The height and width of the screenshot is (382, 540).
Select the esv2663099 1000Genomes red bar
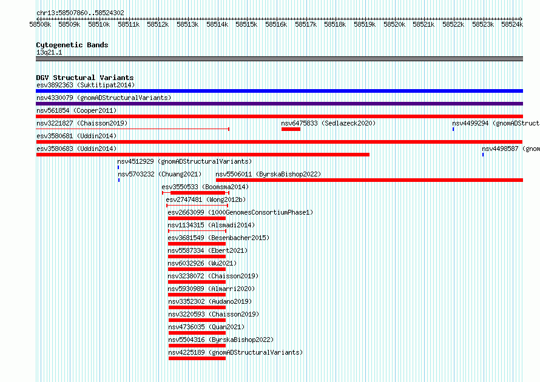click(x=197, y=218)
